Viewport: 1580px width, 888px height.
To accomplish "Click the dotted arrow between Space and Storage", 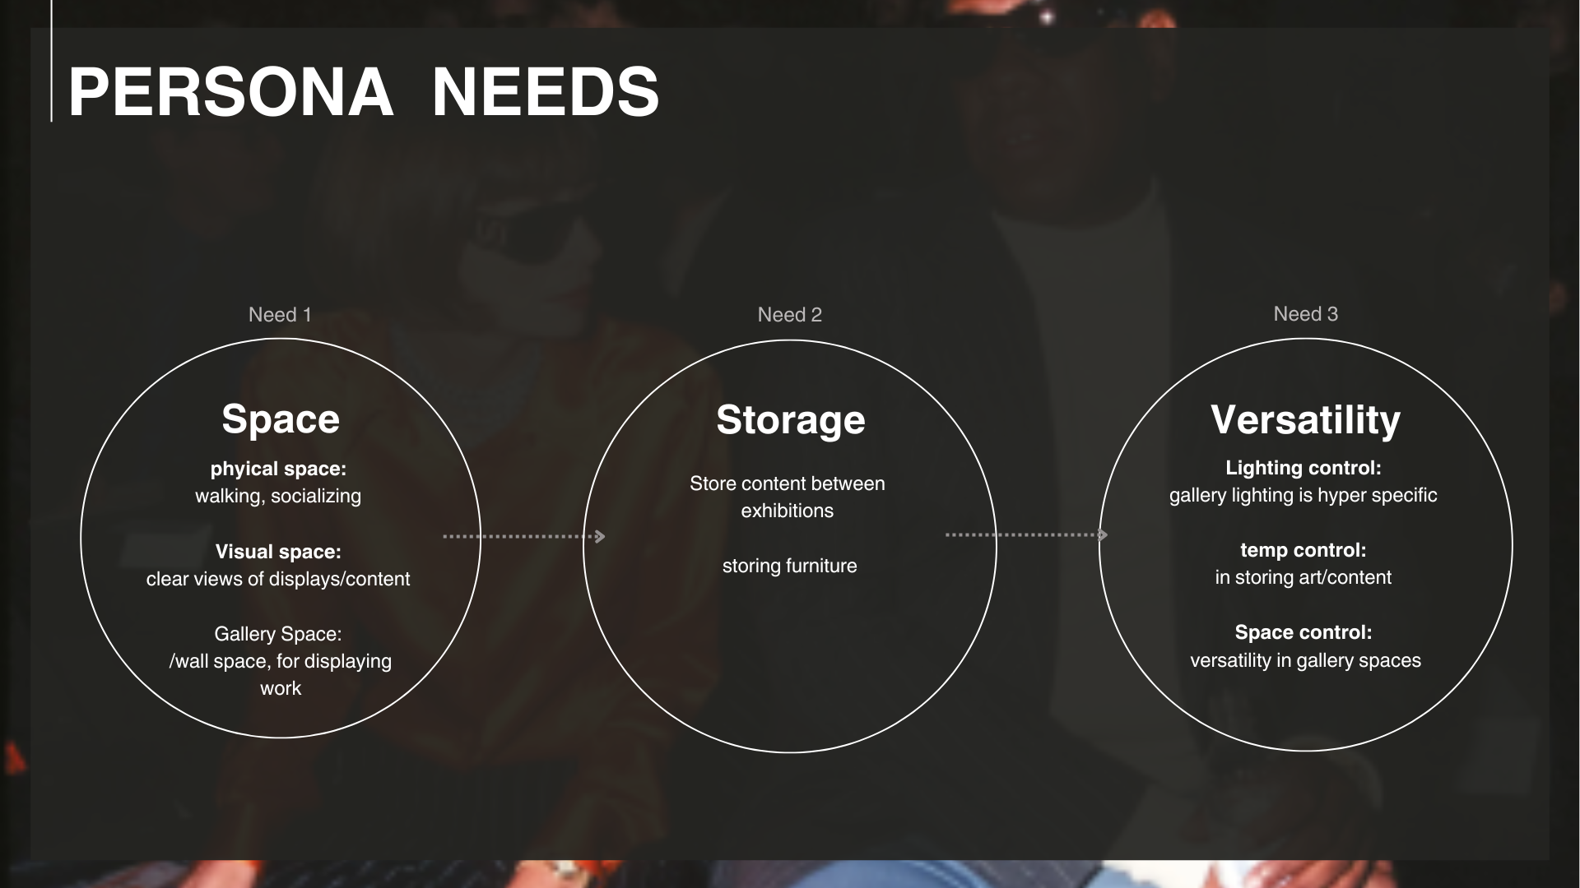I will (524, 536).
